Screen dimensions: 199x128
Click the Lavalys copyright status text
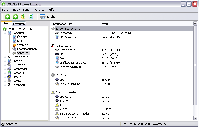pos(144,124)
